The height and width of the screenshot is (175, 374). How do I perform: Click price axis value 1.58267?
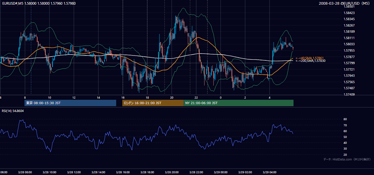tap(349, 25)
